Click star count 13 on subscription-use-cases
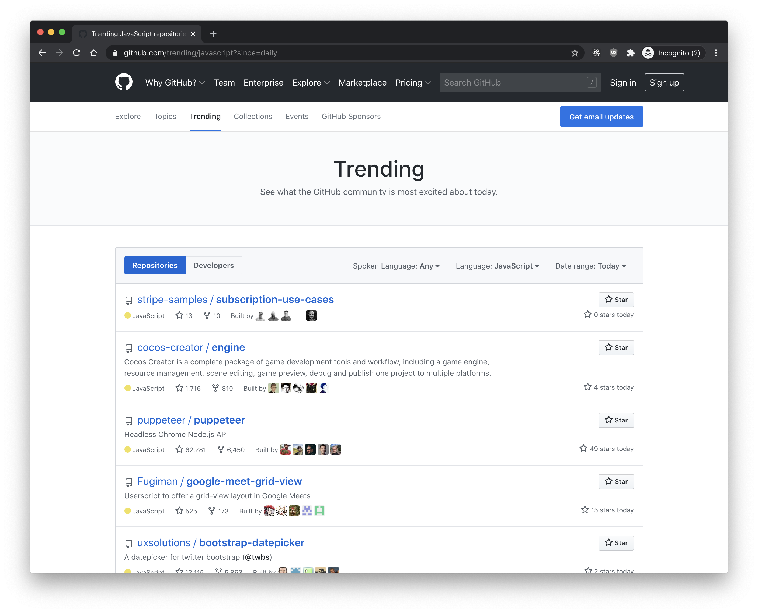 click(x=184, y=316)
